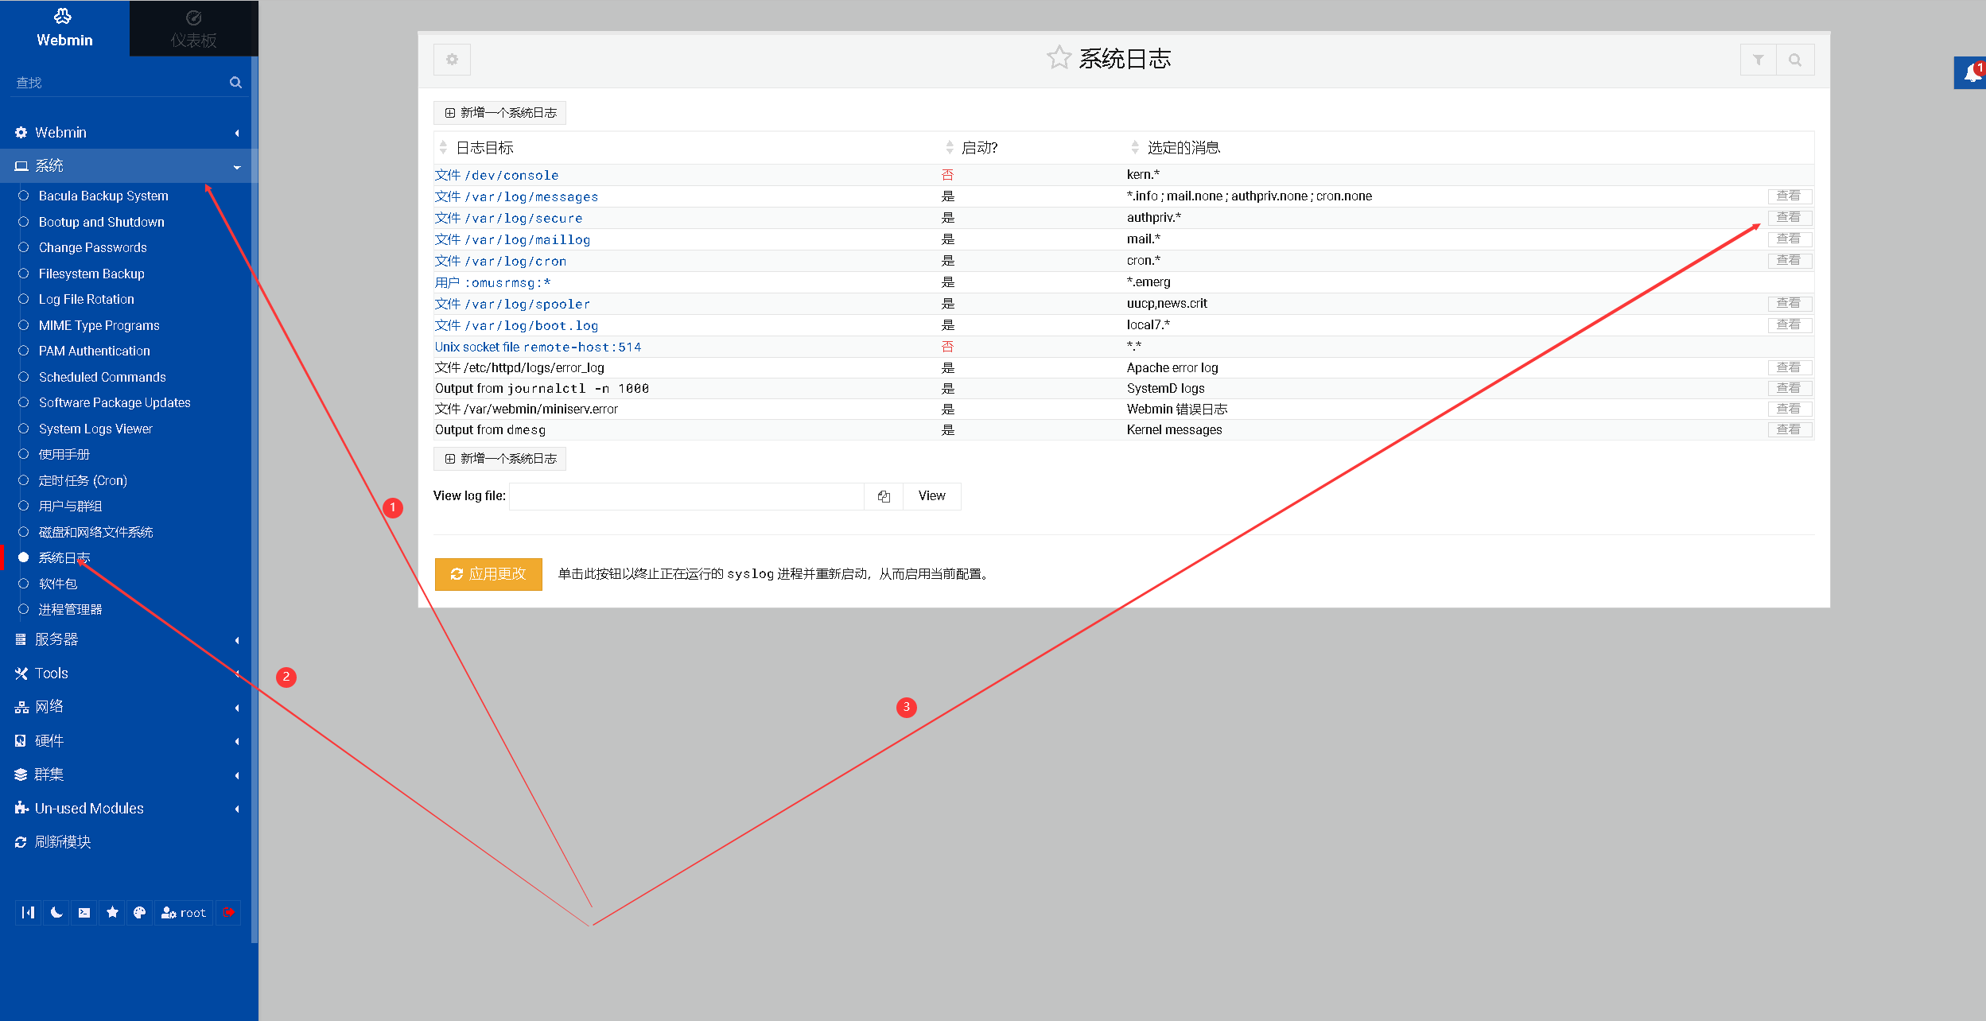Viewport: 1986px width, 1021px height.
Task: Open favorites star in sidebar footer
Action: tap(112, 912)
